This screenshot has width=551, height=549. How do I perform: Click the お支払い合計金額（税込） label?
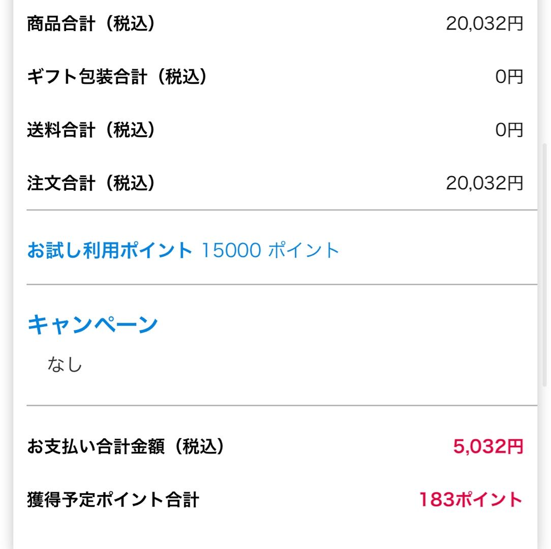pos(126,447)
